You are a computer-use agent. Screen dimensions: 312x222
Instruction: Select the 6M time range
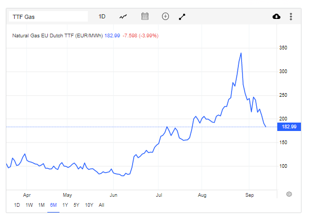point(53,205)
